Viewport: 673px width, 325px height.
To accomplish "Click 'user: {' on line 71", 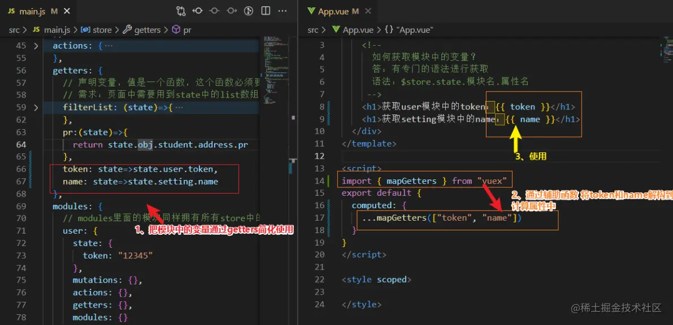I will [x=80, y=232].
